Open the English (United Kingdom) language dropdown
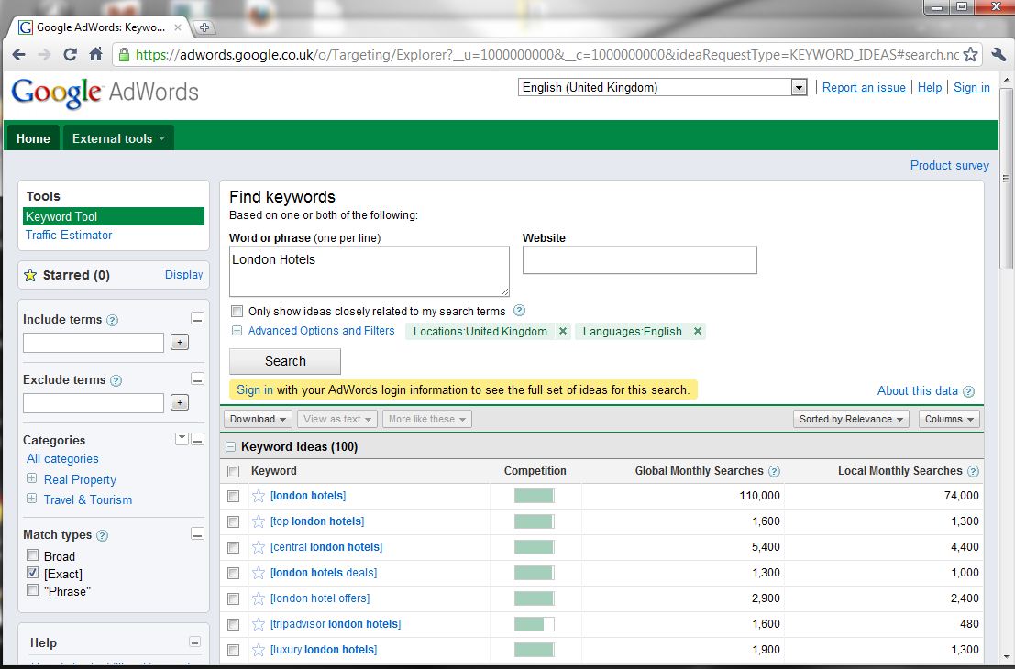Screen dimensions: 1015x669 (662, 87)
